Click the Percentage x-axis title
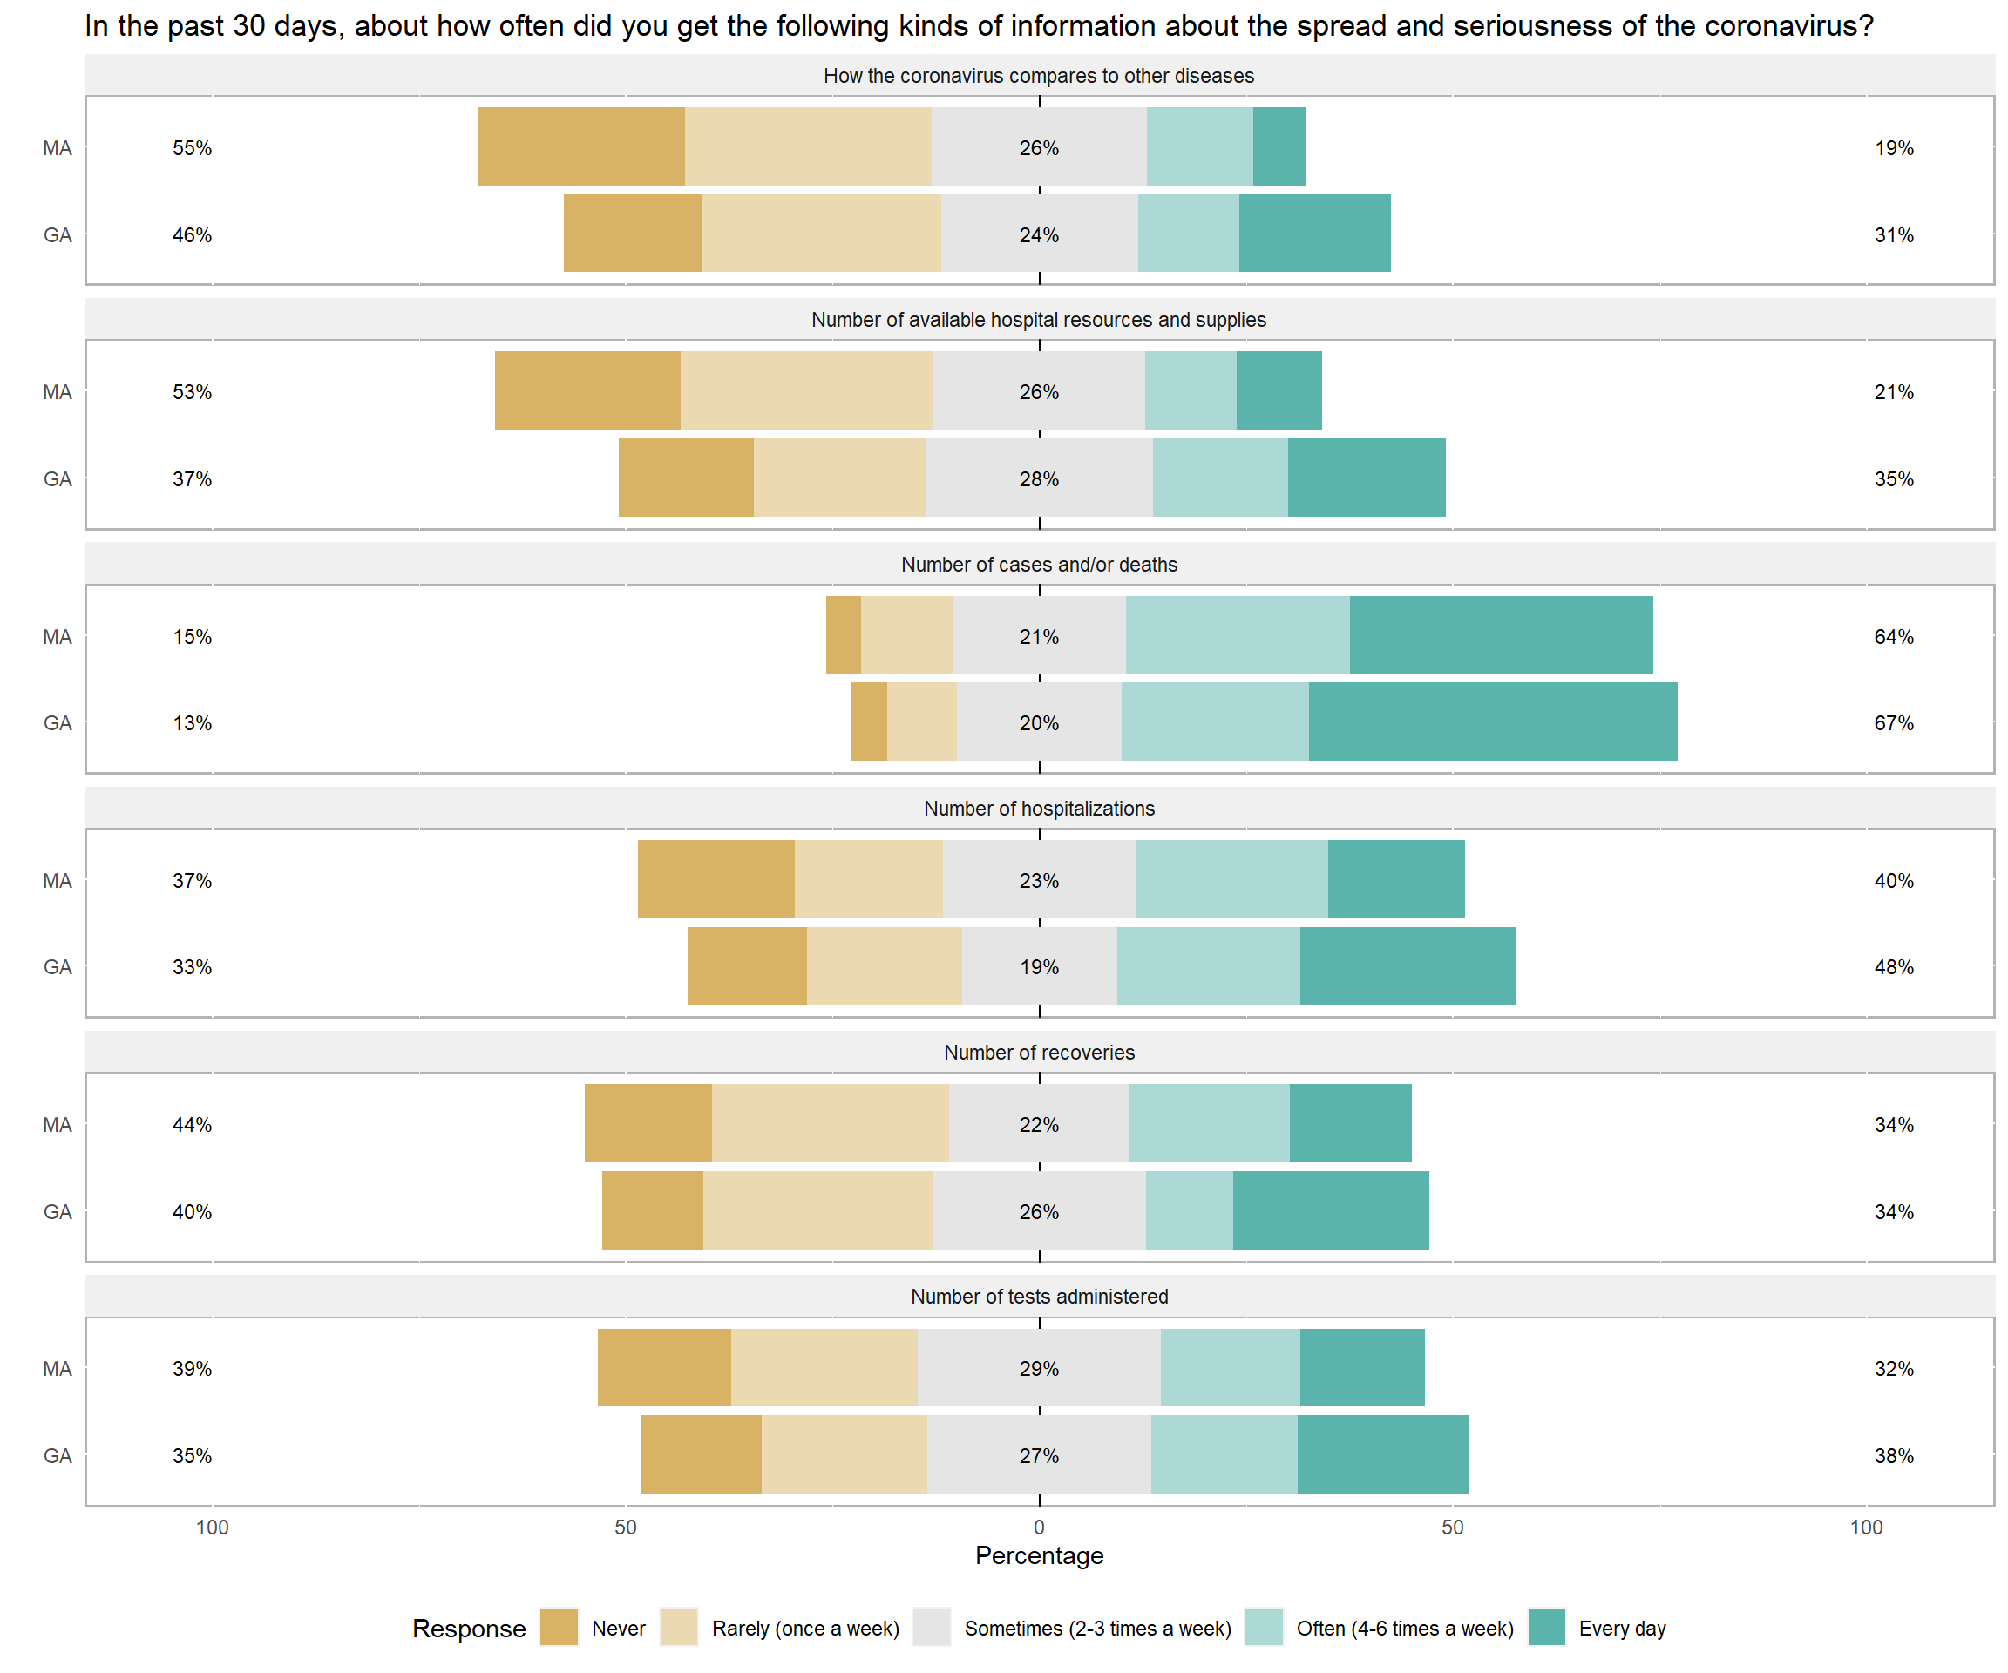Viewport: 2008px width, 1673px height. click(1038, 1555)
